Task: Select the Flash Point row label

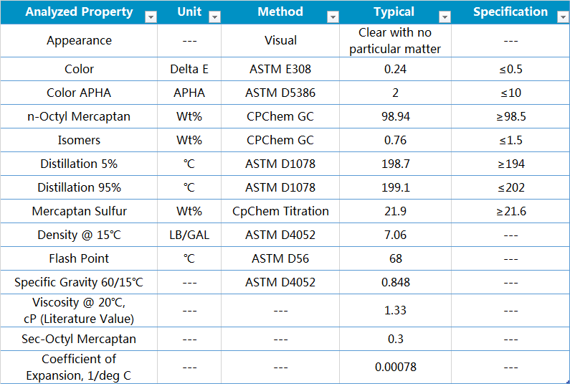Action: pos(79,258)
